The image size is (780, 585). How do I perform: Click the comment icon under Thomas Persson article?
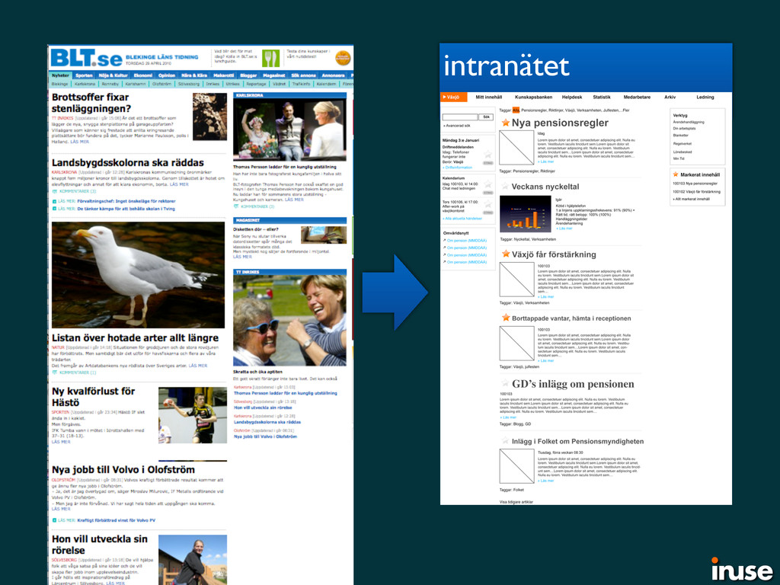pyautogui.click(x=236, y=206)
